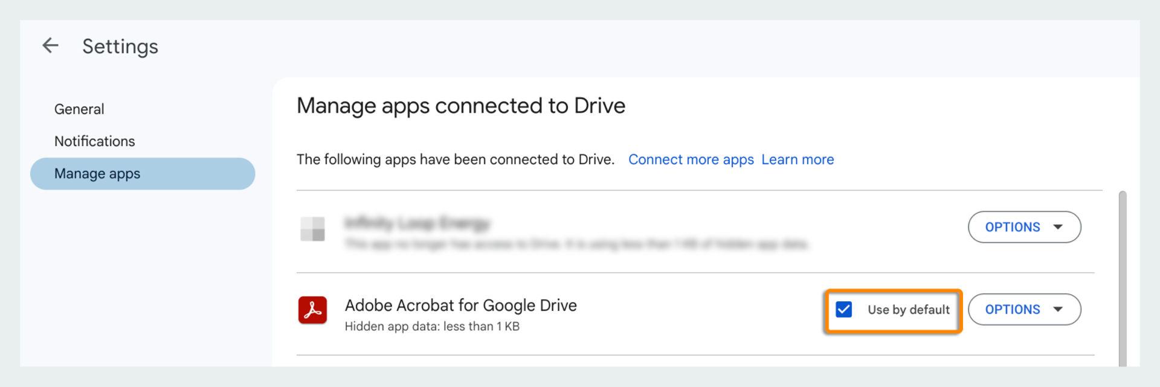Image resolution: width=1160 pixels, height=387 pixels.
Task: Click the Adobe Acrobat for Google Drive name
Action: point(460,305)
